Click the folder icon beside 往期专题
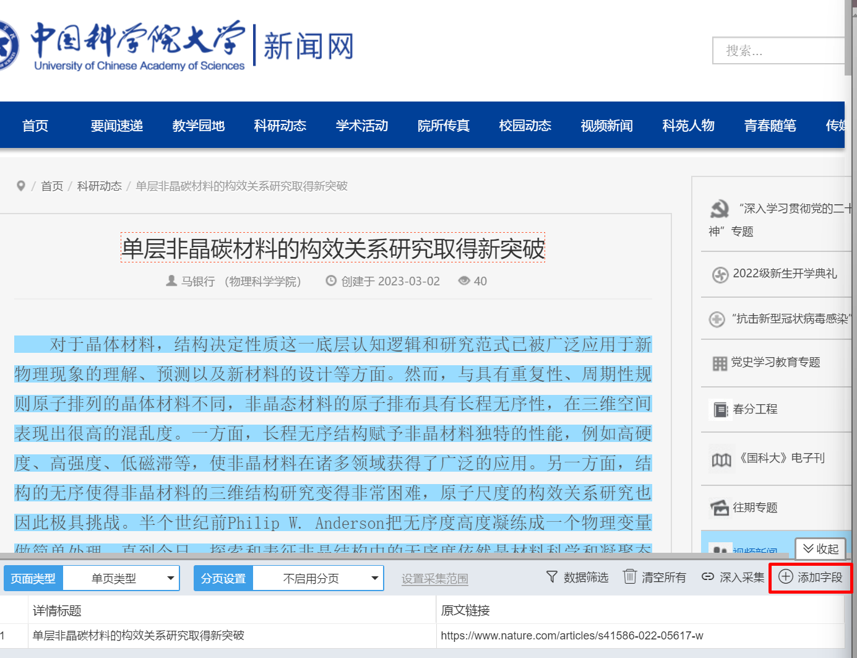Screen dimensions: 857x658 coord(720,508)
